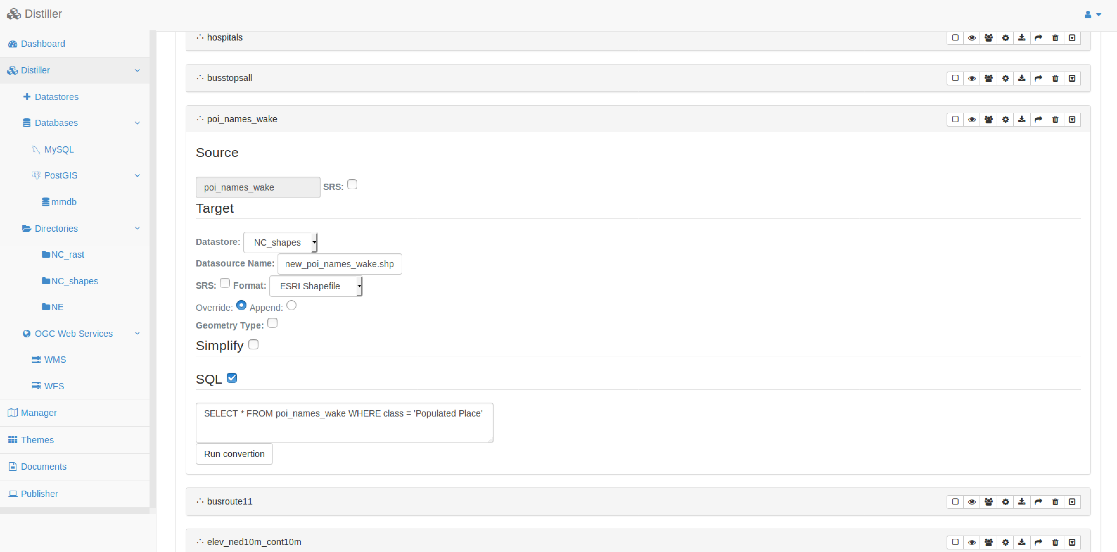This screenshot has height=552, width=1117.
Task: Click the eye preview icon for hospitals
Action: 972,38
